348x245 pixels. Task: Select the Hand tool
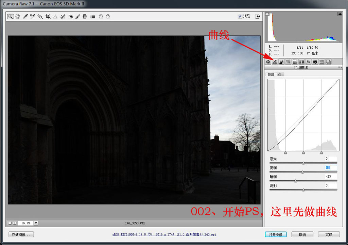tap(18, 16)
